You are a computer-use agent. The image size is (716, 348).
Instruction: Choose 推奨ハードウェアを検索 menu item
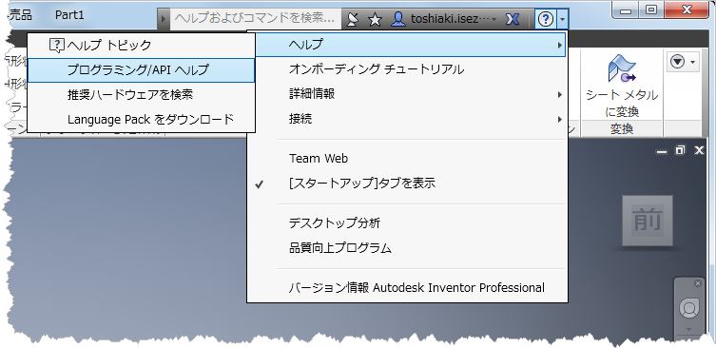(141, 94)
